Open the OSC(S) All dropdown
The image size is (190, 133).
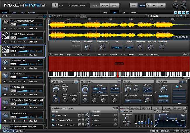67,82
